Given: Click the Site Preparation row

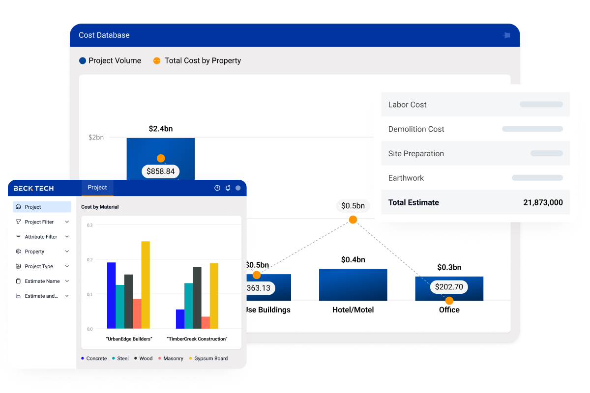Looking at the screenshot, I should (x=475, y=153).
